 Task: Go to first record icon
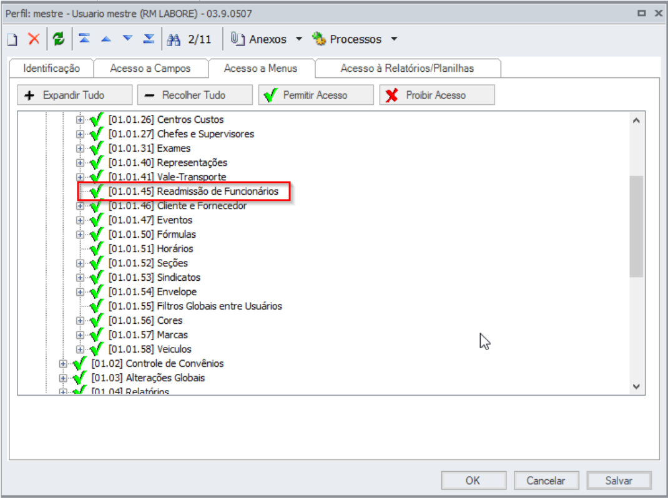84,39
